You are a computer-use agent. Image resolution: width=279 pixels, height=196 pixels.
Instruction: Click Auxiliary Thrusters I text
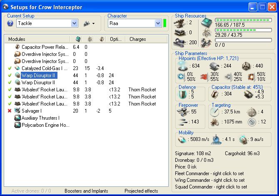[x=40, y=118]
